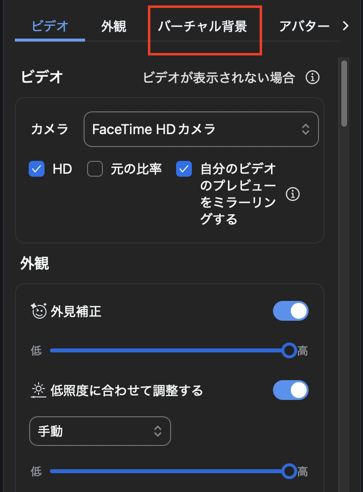Uncheck 自分のビデオのプレビューをミラーリングする
Image resolution: width=363 pixels, height=492 pixels.
point(184,169)
